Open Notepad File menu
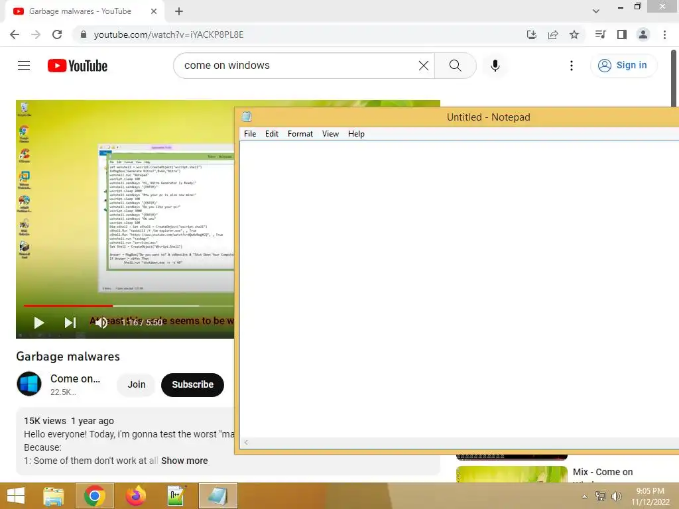The width and height of the screenshot is (679, 509). [x=250, y=134]
